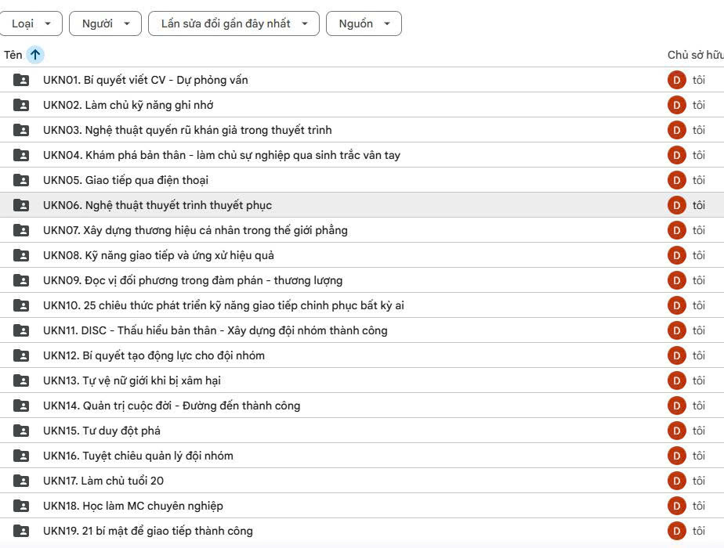Select 'UKN01. Bí quyết viết CV - Dự phỏng vấn'
This screenshot has width=724, height=548.
(146, 80)
